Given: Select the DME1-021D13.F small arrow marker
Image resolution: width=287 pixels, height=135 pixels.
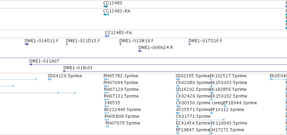Looking at the screenshot, I should [67, 44].
